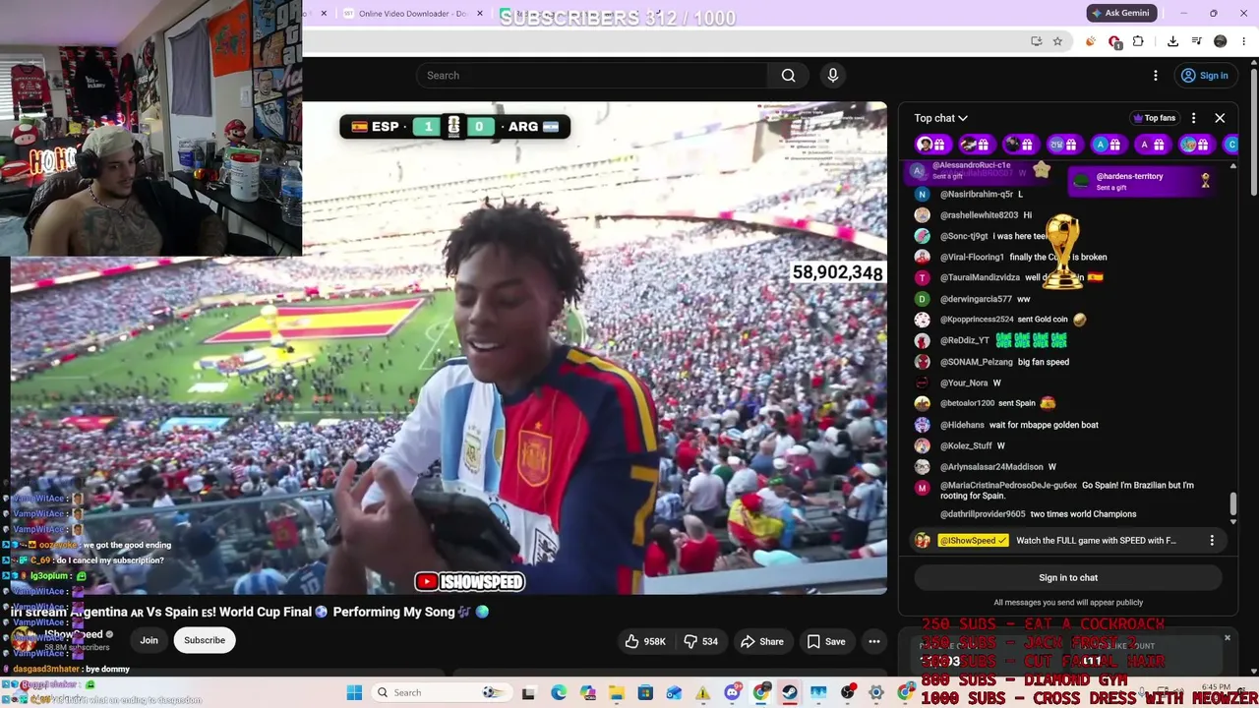
Task: Open Microsoft Store from taskbar
Action: point(645,693)
